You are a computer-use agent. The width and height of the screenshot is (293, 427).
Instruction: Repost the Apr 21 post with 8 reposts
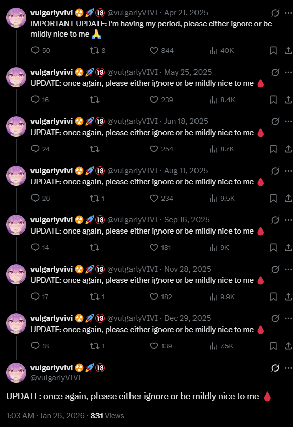coord(97,50)
